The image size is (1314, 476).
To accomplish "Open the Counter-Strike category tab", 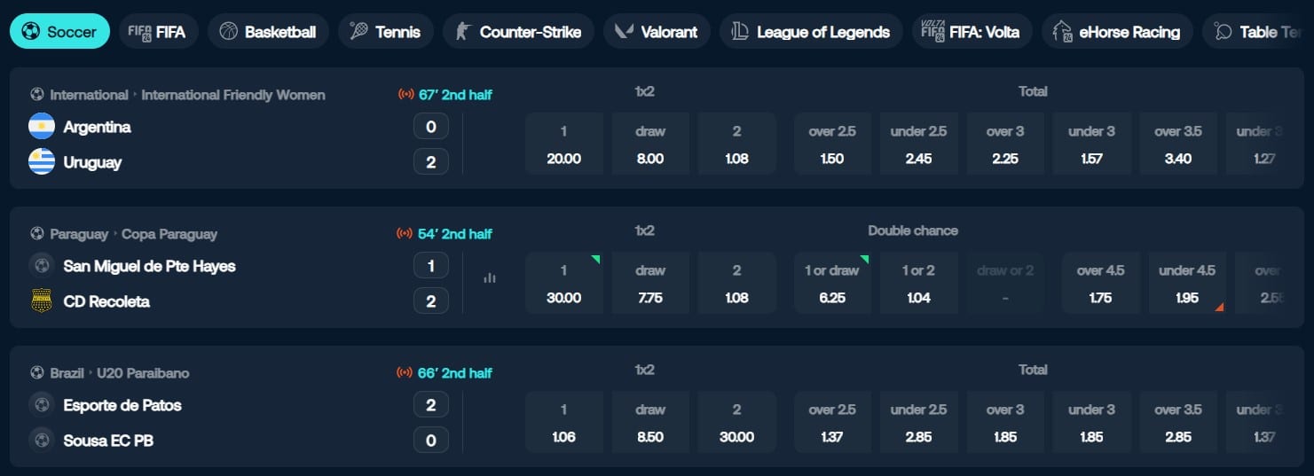I will tap(518, 32).
